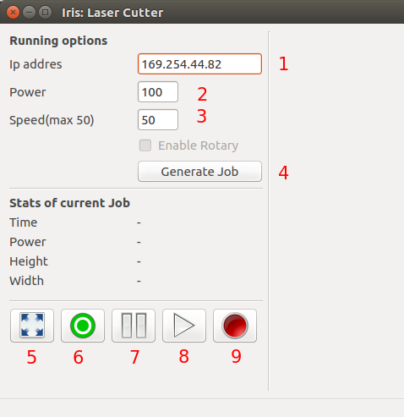Pause the job with the pause button
The image size is (404, 417).
pyautogui.click(x=134, y=326)
